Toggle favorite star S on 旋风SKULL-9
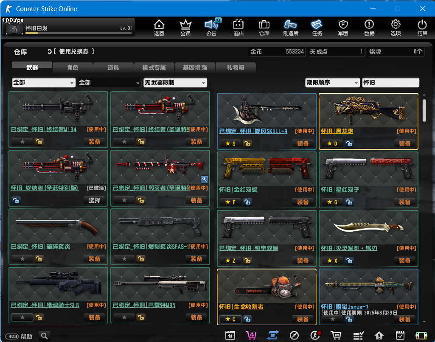This screenshot has height=342, width=435. (230, 143)
